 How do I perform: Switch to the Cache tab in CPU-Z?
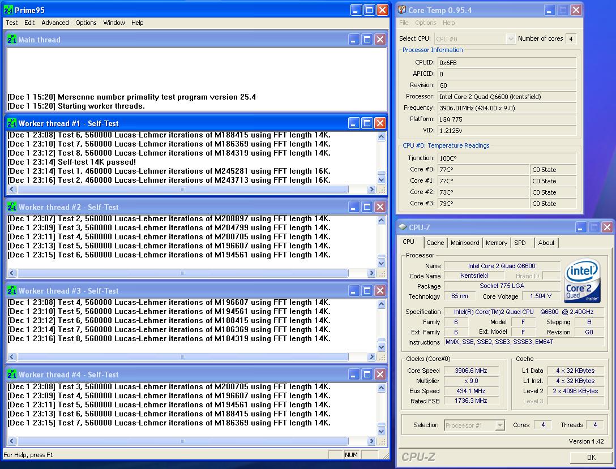pos(435,243)
